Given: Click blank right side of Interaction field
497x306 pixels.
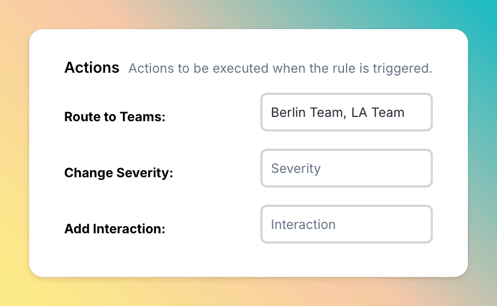Looking at the screenshot, I should tap(383, 224).
